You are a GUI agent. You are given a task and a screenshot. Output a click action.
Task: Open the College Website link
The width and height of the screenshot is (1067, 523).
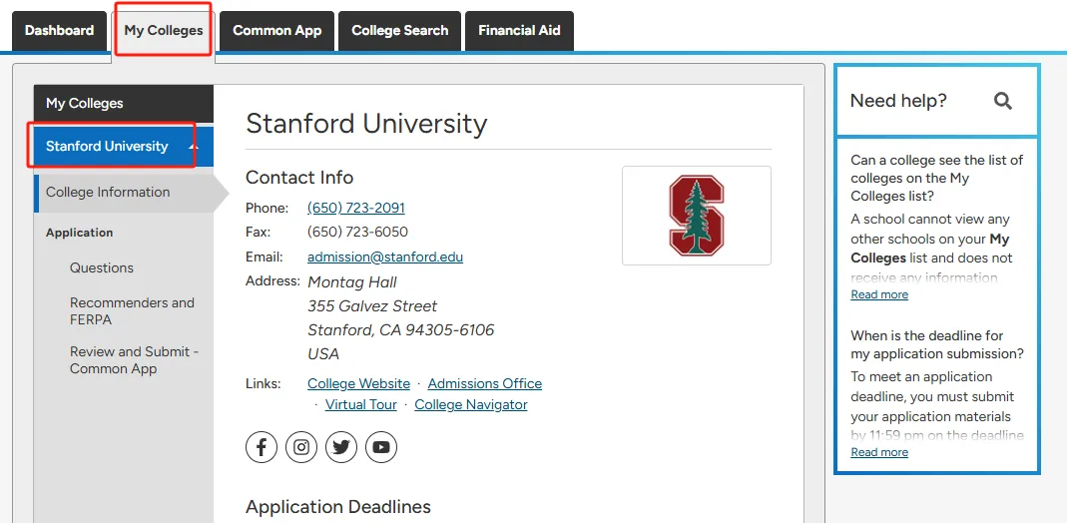click(x=358, y=384)
